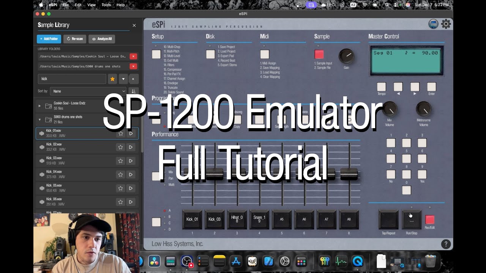Star the Kick_06.wav sample
This screenshot has height=273, width=486.
click(120, 202)
